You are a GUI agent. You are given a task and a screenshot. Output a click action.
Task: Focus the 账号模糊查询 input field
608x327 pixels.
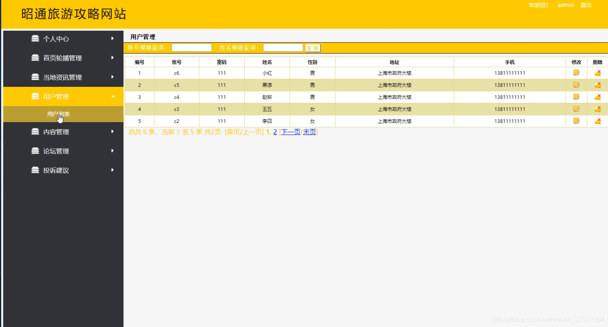(x=191, y=48)
